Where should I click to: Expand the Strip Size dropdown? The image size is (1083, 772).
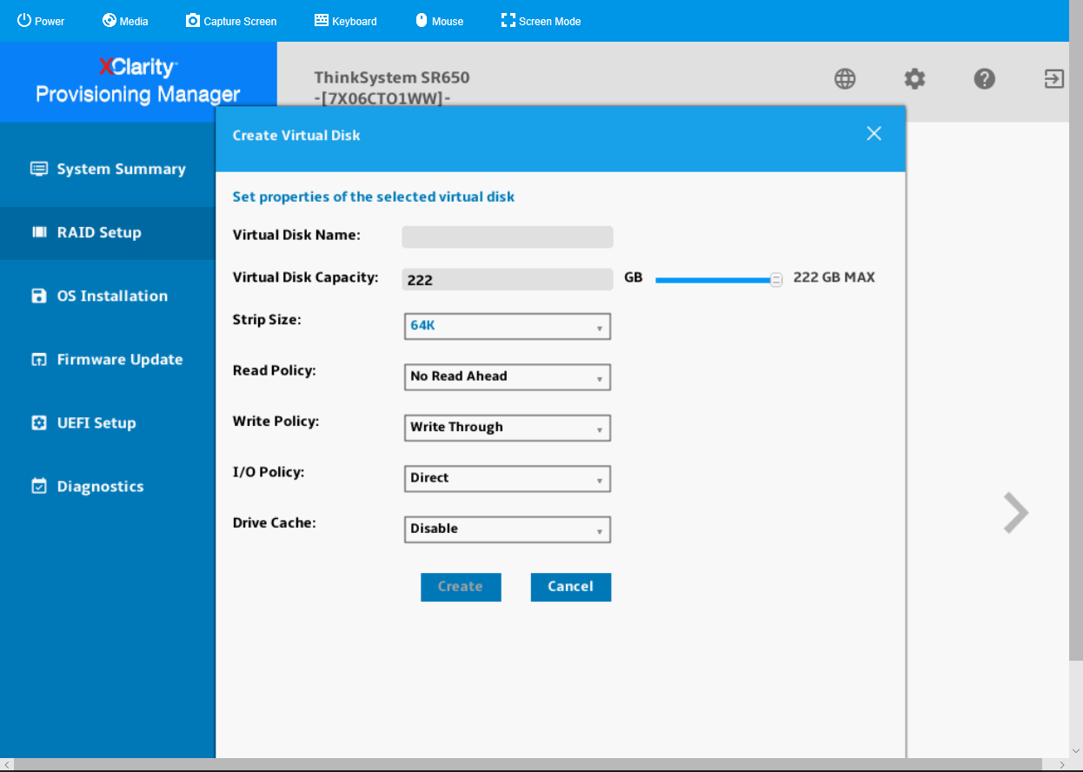tap(508, 326)
